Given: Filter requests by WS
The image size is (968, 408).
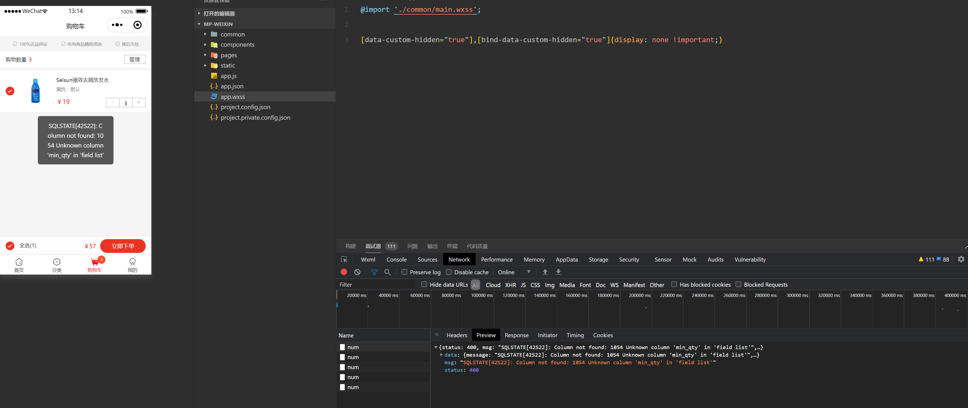Looking at the screenshot, I should (614, 285).
